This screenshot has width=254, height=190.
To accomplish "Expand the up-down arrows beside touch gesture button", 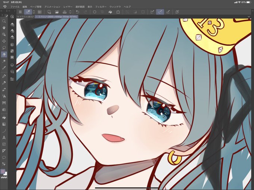I will click(34, 12).
